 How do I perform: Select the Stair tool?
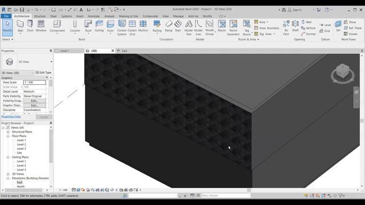178,26
